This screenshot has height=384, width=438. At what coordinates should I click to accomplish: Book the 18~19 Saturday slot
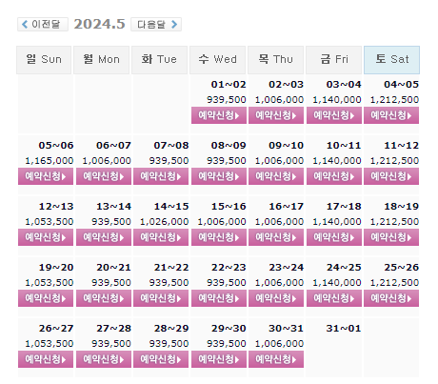tap(391, 237)
